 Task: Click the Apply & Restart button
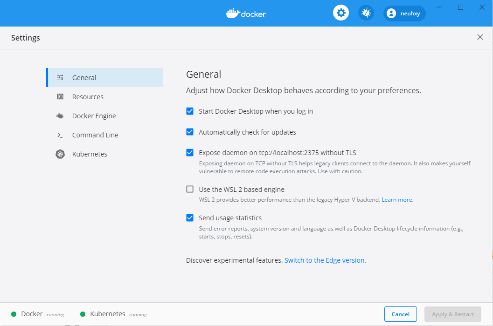pyautogui.click(x=453, y=314)
